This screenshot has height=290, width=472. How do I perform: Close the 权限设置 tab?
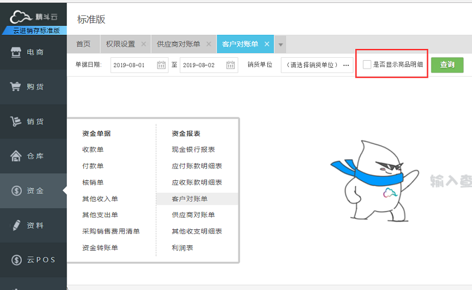coord(143,44)
